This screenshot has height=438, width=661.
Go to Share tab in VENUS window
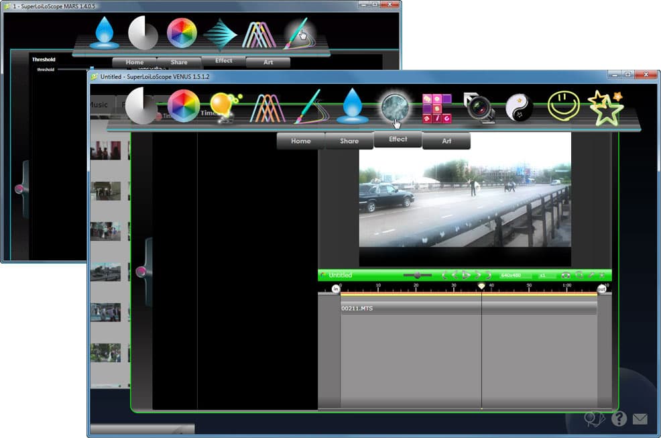point(349,141)
